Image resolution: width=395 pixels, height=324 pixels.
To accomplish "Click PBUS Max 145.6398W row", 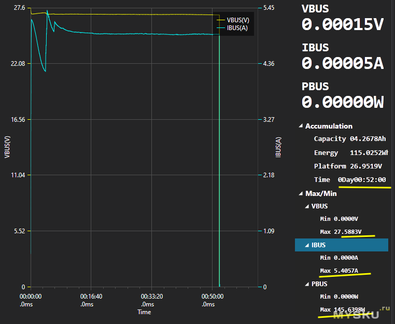I will [x=342, y=309].
